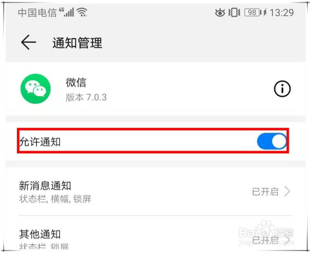The width and height of the screenshot is (311, 253).
Task: Tap the WiFi signal status icon
Action: (82, 12)
